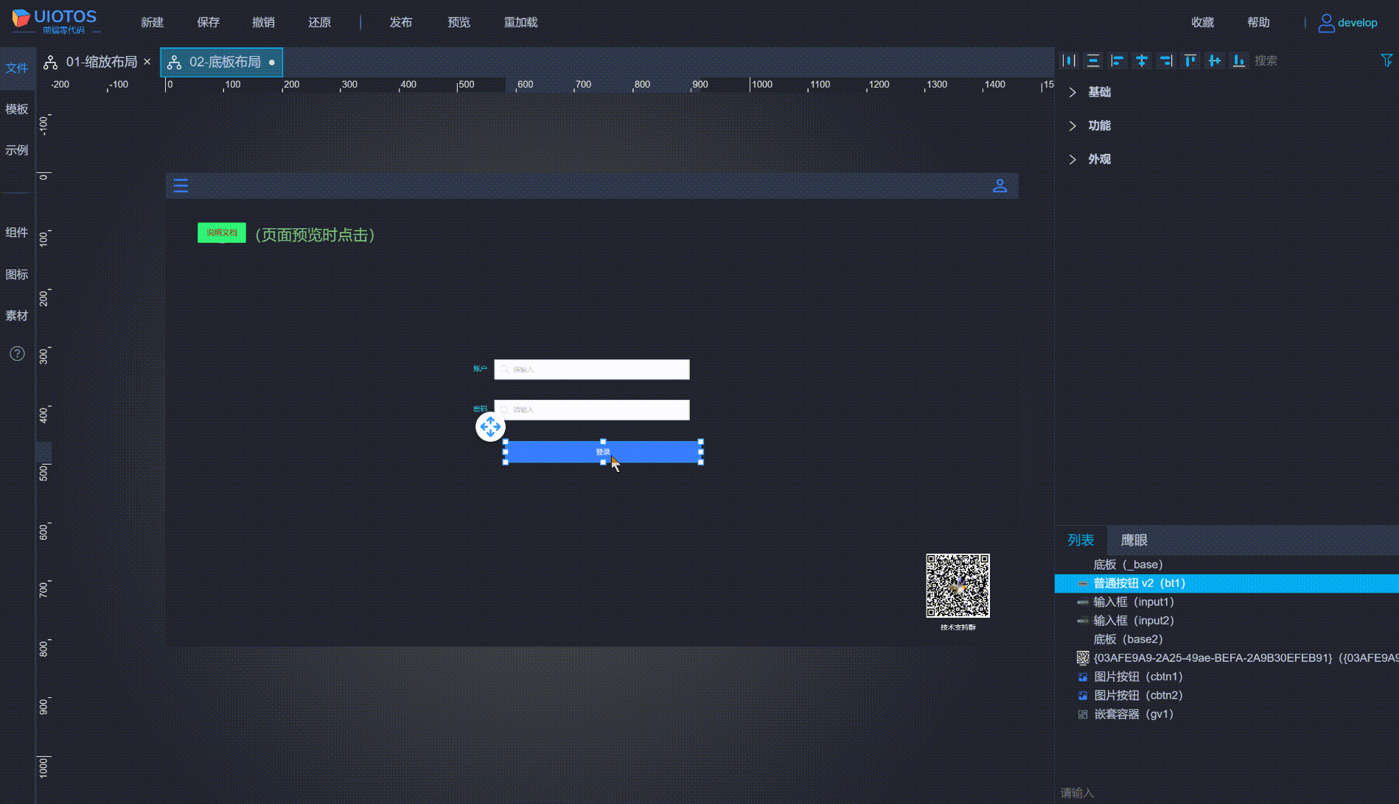Close the 01-缩放布局 tab

point(147,62)
